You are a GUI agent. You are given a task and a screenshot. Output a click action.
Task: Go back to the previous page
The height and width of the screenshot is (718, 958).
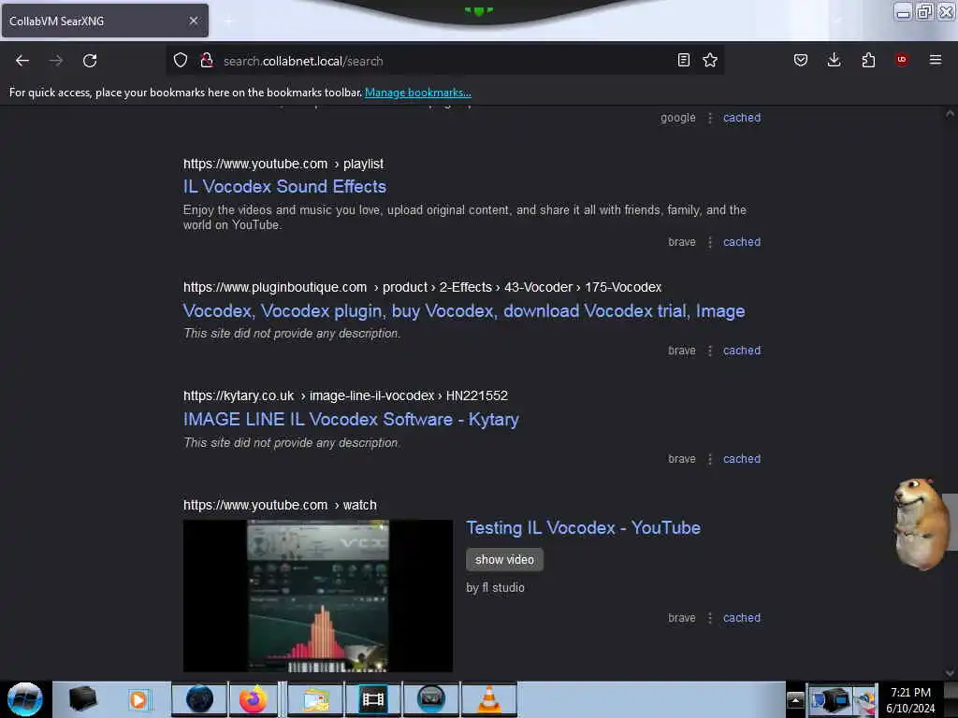pyautogui.click(x=22, y=61)
